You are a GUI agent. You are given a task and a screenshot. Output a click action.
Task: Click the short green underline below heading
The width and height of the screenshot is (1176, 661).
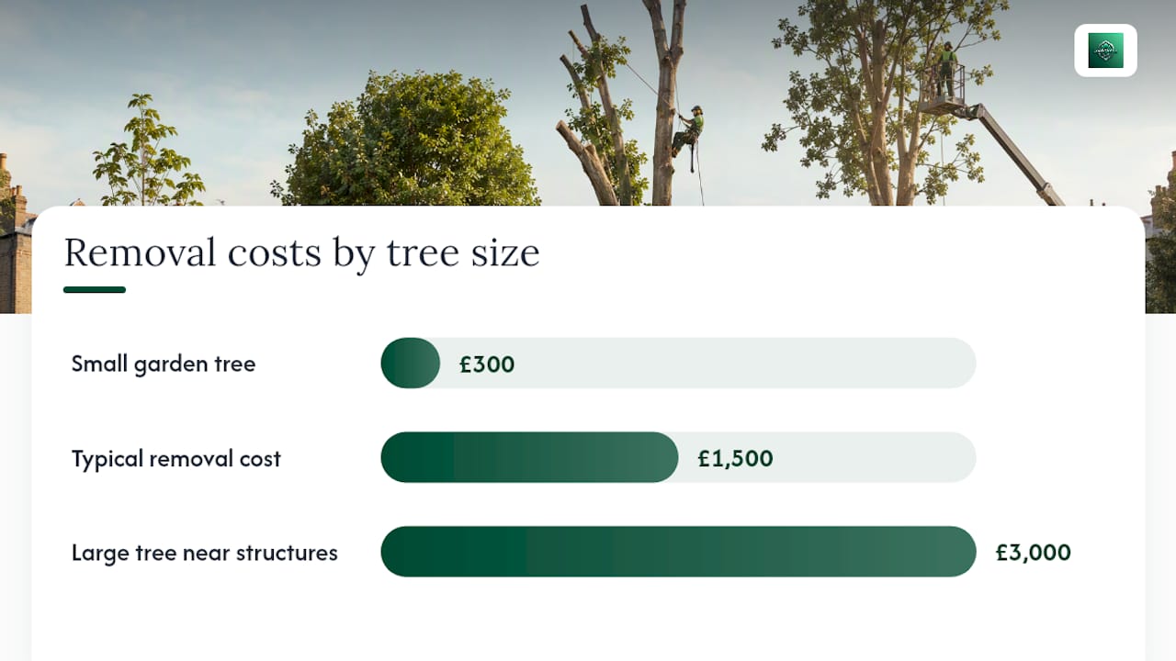[x=95, y=289]
